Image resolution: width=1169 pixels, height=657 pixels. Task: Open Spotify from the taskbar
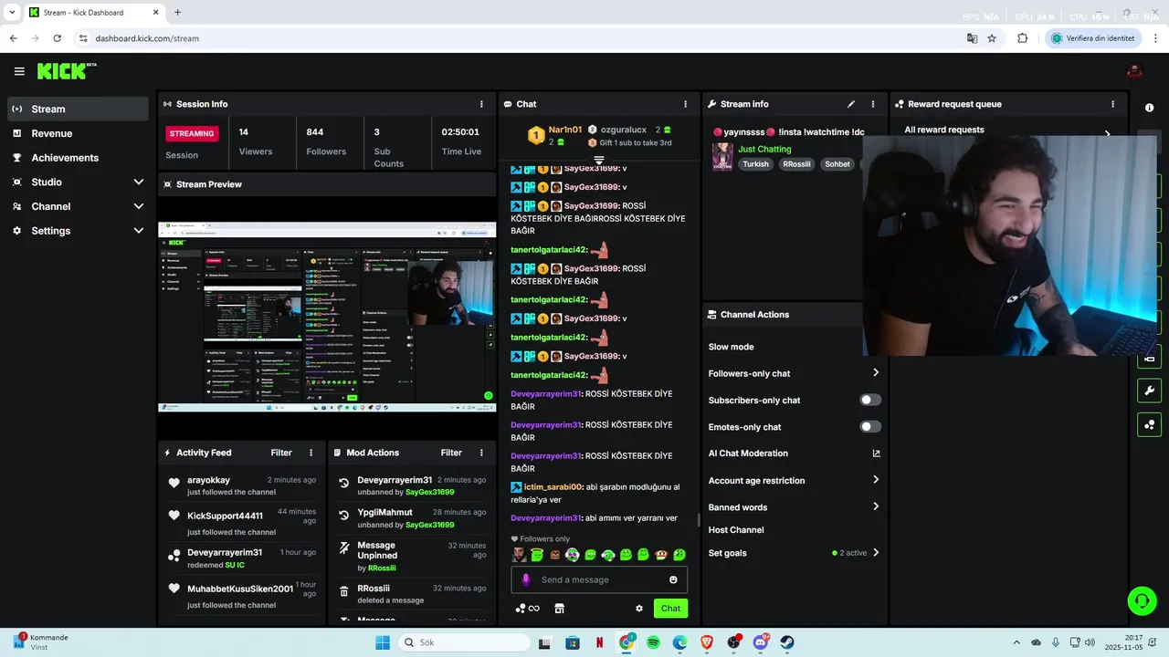pyautogui.click(x=653, y=642)
